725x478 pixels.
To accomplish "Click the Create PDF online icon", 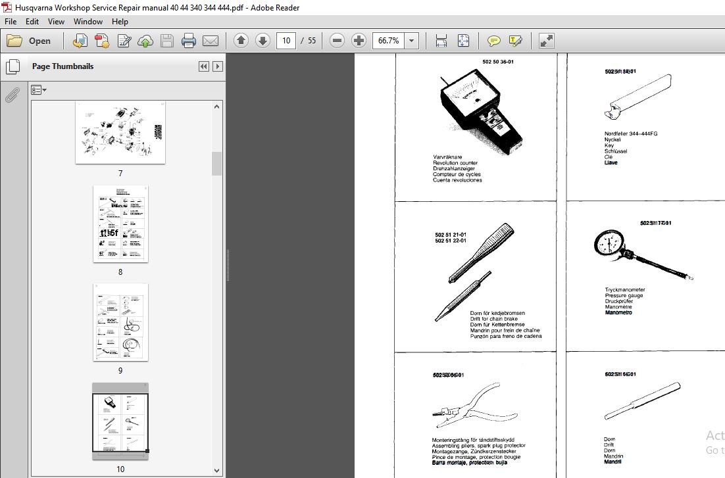I will click(x=80, y=41).
